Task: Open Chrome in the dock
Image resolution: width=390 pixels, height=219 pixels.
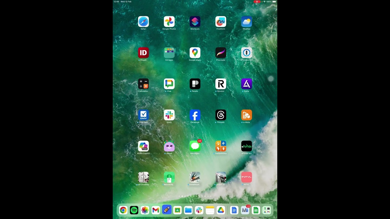Action: [123, 210]
